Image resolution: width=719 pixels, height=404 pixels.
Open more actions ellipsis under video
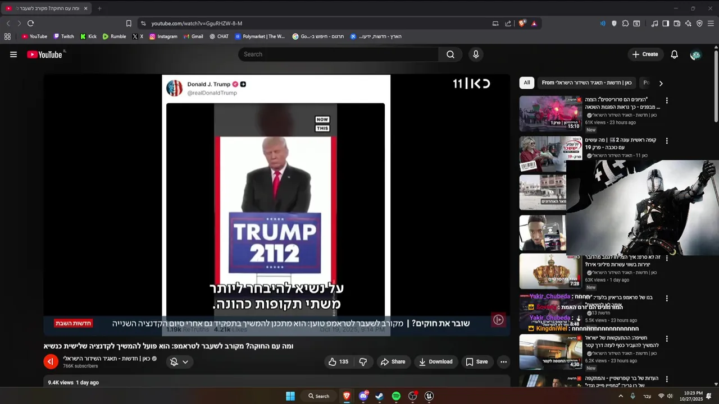pyautogui.click(x=503, y=362)
